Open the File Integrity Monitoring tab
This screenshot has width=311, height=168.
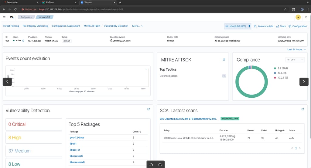[x=35, y=26]
